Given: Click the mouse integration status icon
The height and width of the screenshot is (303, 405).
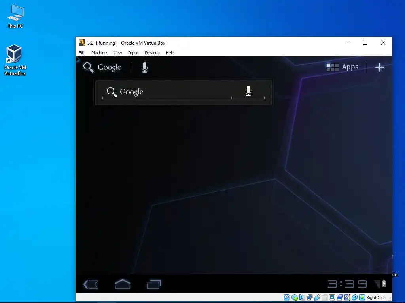Looking at the screenshot, I should pos(355,297).
